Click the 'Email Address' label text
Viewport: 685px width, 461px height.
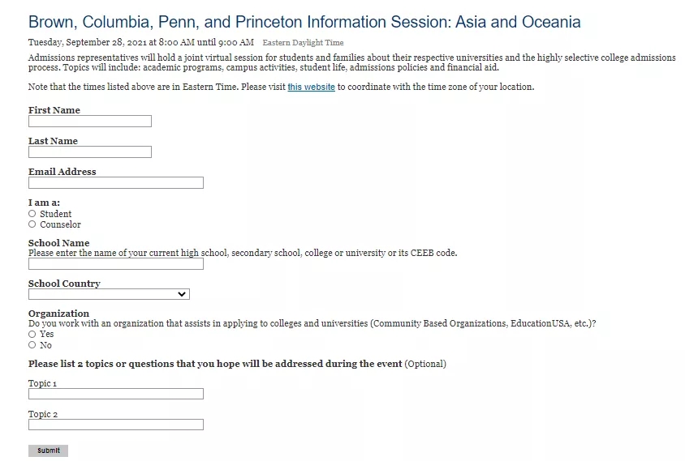(62, 172)
